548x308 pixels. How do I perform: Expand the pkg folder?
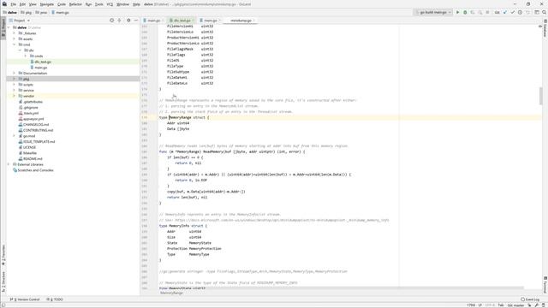click(x=15, y=79)
